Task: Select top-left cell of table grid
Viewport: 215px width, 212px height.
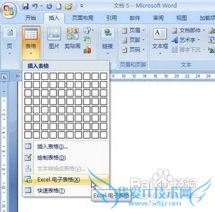Action: tap(28, 76)
